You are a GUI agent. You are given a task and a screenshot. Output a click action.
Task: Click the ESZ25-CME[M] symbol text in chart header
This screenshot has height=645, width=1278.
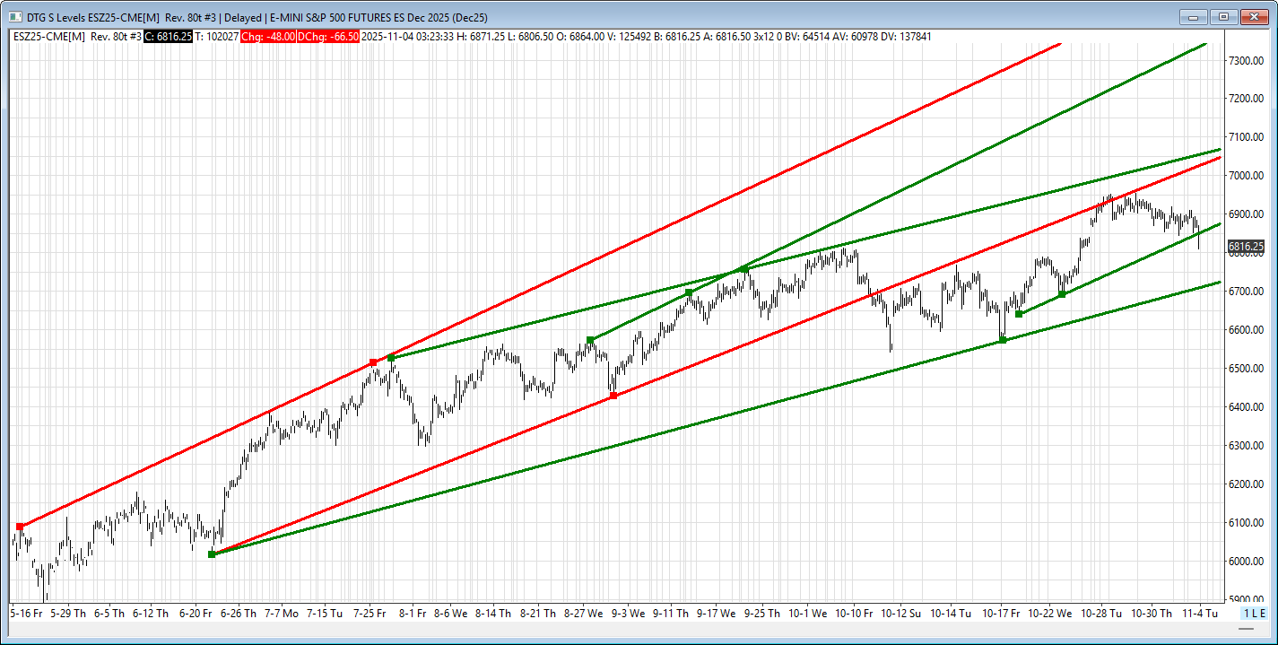coord(49,36)
